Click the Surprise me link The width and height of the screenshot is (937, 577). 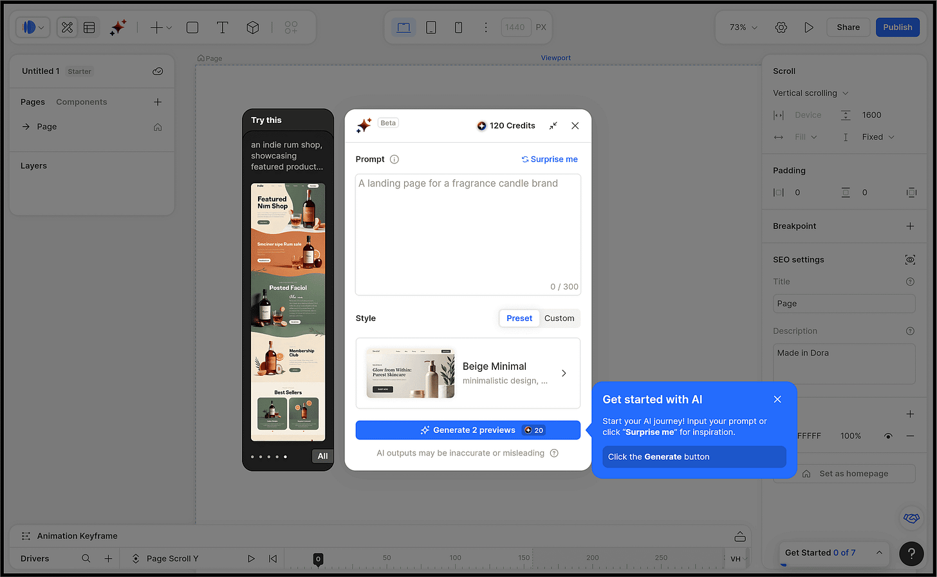[x=550, y=160]
